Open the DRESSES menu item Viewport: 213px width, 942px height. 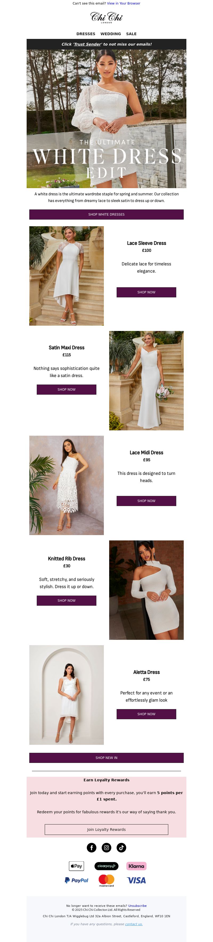[x=86, y=34]
